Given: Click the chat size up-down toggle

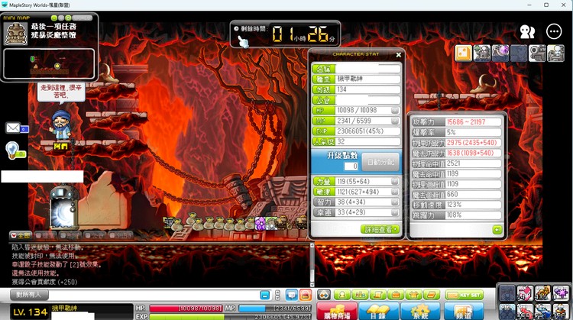Looking at the screenshot, I should point(278,295).
